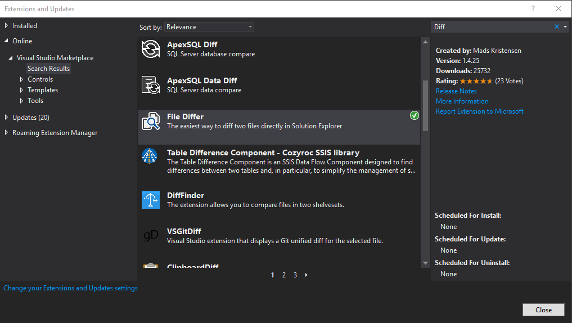Open the Release Notes link
This screenshot has height=323, width=572.
point(456,91)
